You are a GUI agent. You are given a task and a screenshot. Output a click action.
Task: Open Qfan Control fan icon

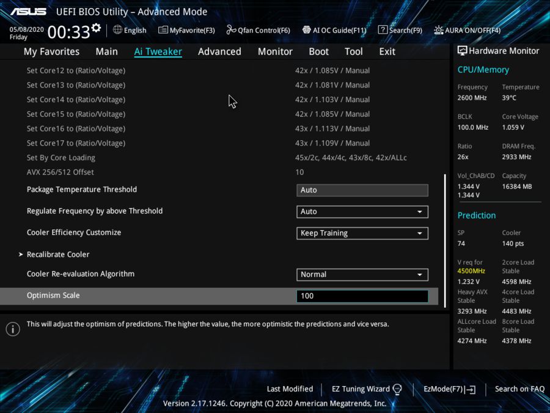pyautogui.click(x=231, y=30)
